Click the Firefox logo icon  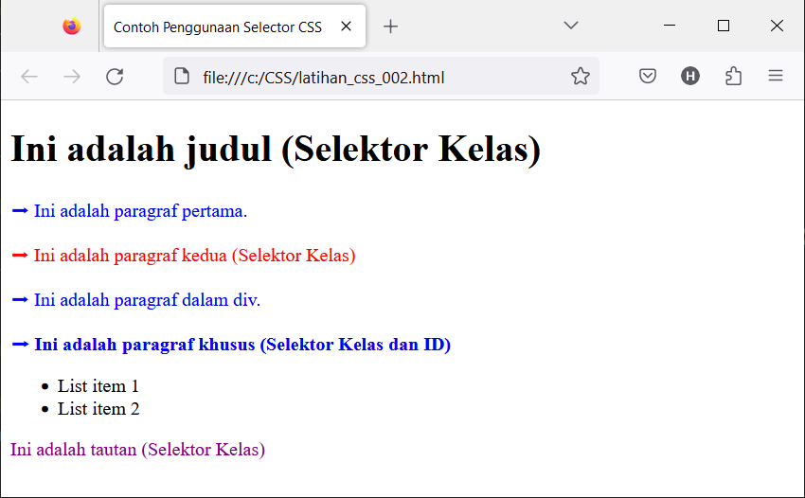click(72, 26)
